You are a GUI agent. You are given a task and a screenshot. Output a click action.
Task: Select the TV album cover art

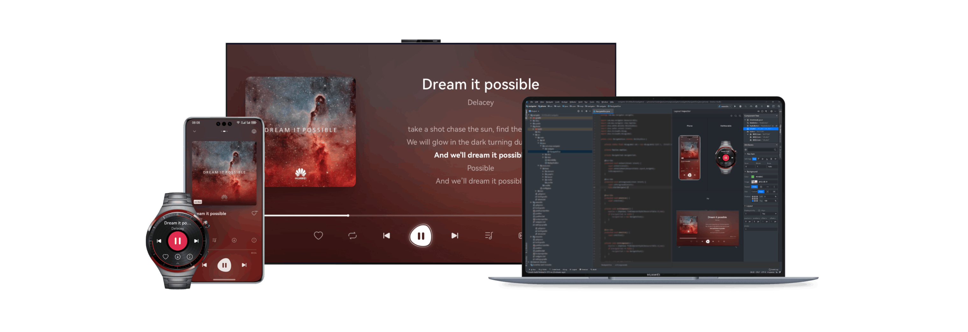click(x=300, y=132)
